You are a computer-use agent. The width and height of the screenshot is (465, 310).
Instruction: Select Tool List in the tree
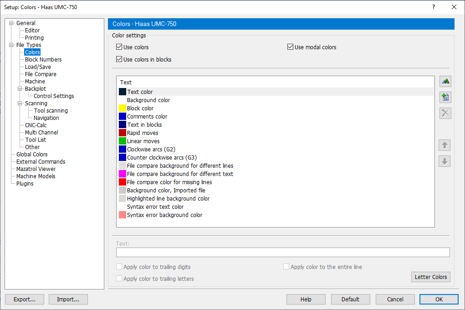(x=36, y=139)
